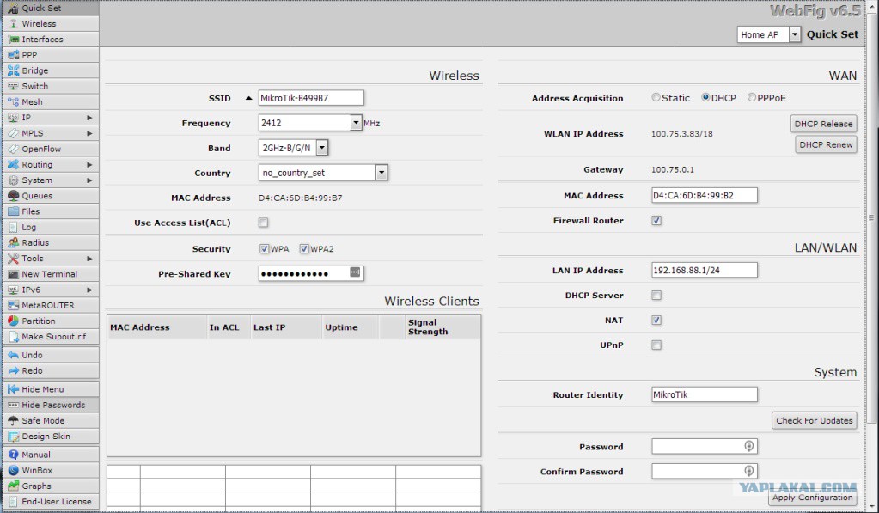Click the Bridge icon in sidebar
Viewport: 879px width, 513px height.
pos(13,70)
